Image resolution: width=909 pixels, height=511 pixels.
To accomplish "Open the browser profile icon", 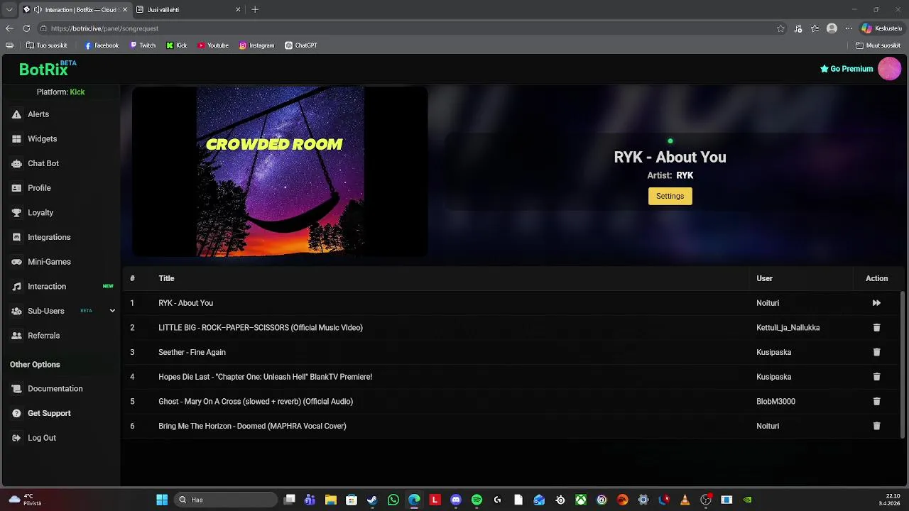I will (x=832, y=28).
